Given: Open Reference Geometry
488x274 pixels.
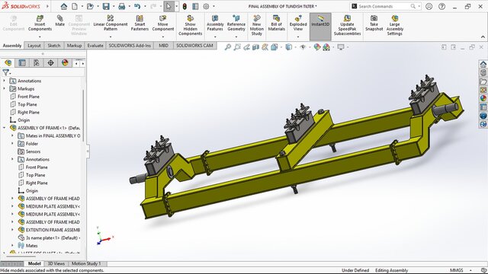Looking at the screenshot, I should 236,24.
